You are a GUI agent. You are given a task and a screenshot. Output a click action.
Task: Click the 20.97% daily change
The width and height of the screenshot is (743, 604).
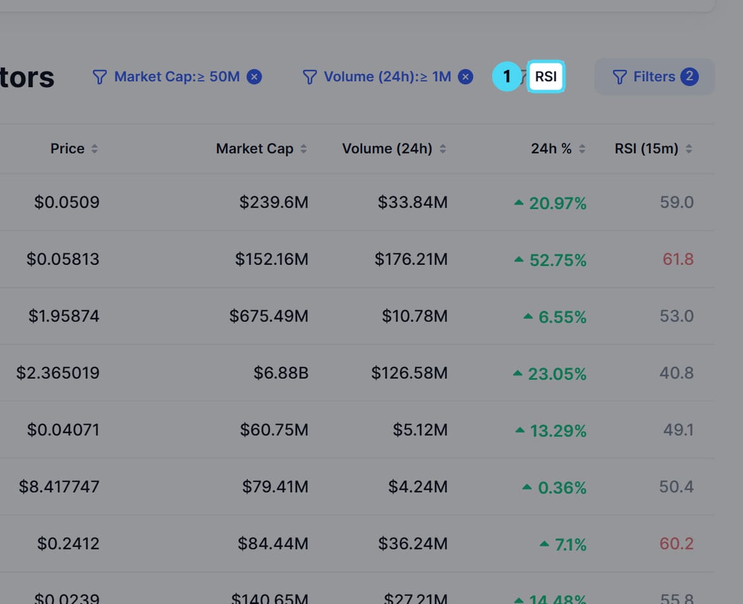(551, 203)
